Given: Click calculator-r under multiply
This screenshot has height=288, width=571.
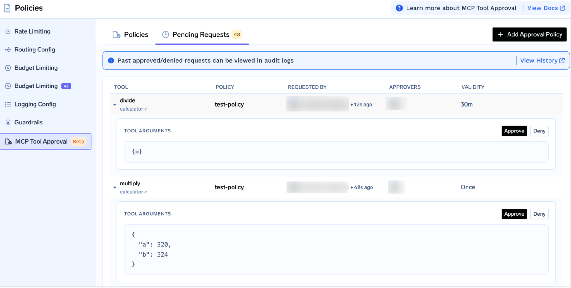Looking at the screenshot, I should click(x=133, y=192).
